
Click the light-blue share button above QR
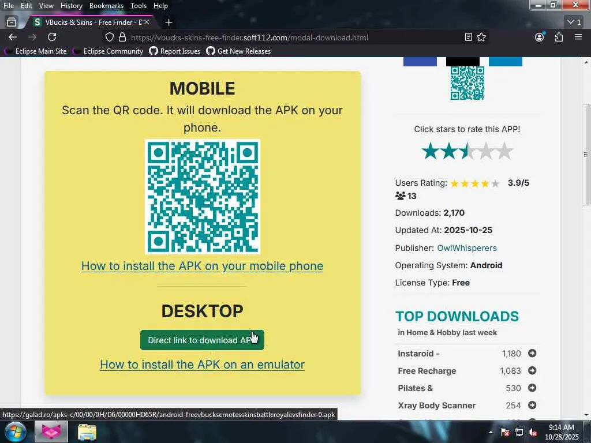pos(506,62)
